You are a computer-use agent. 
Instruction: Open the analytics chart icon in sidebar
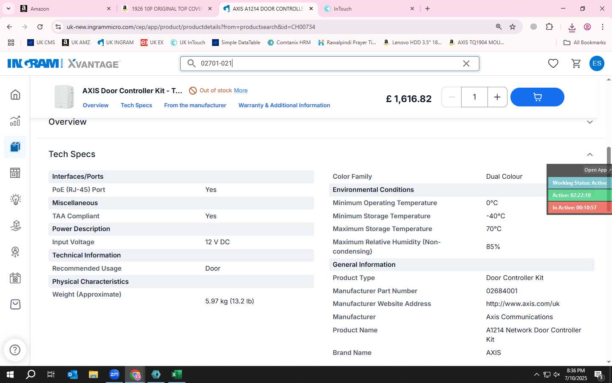click(x=15, y=121)
